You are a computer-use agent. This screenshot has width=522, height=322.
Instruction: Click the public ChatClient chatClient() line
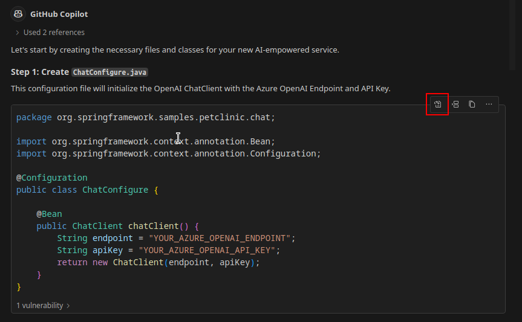pyautogui.click(x=117, y=226)
